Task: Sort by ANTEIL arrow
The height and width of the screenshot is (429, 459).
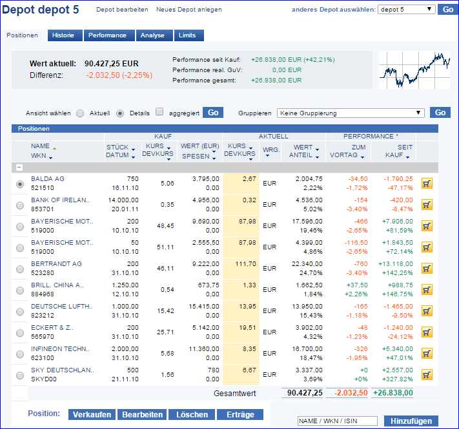Action: [318, 157]
